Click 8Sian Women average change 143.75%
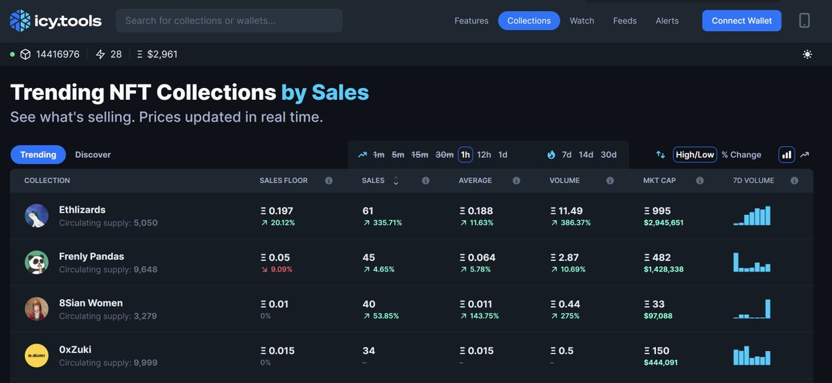The width and height of the screenshot is (832, 383). tap(478, 316)
